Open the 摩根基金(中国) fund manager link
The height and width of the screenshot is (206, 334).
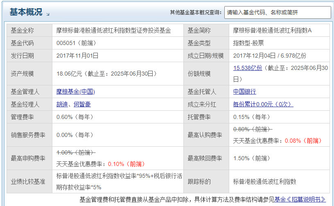click(76, 92)
